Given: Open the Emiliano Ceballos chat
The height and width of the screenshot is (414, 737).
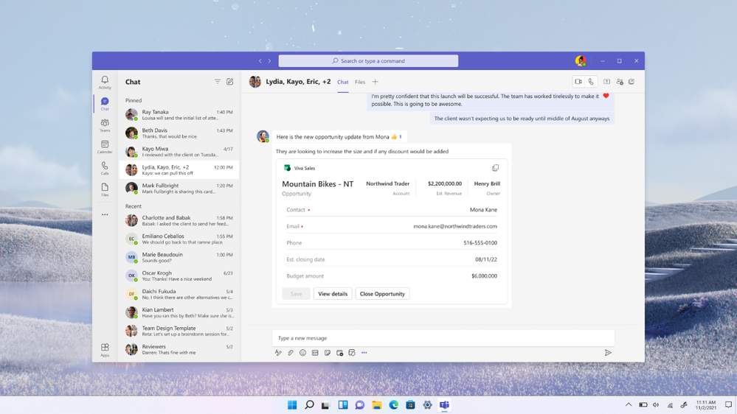Looking at the screenshot, I should 179,239.
